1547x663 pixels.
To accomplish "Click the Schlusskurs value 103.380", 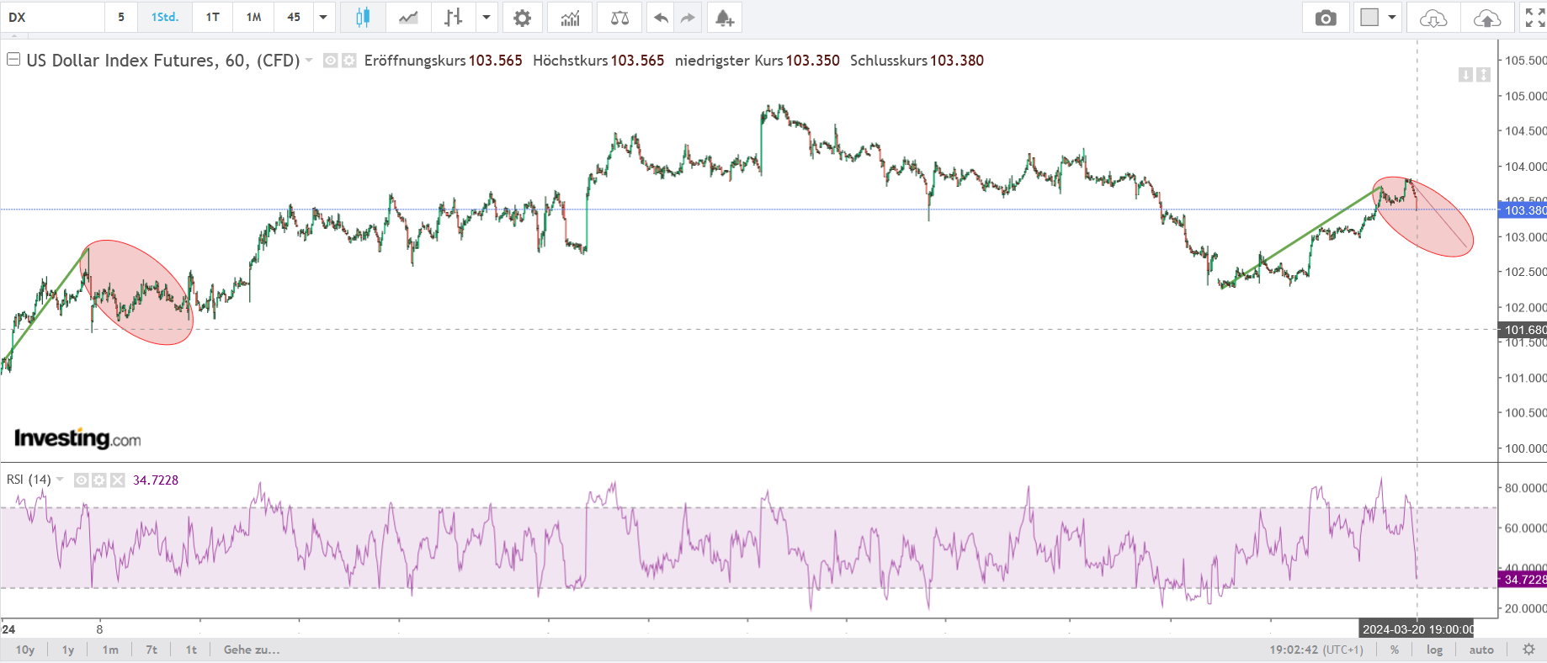I will point(957,61).
